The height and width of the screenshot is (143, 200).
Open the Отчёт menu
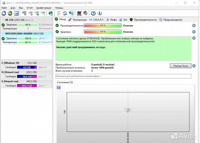(30, 8)
